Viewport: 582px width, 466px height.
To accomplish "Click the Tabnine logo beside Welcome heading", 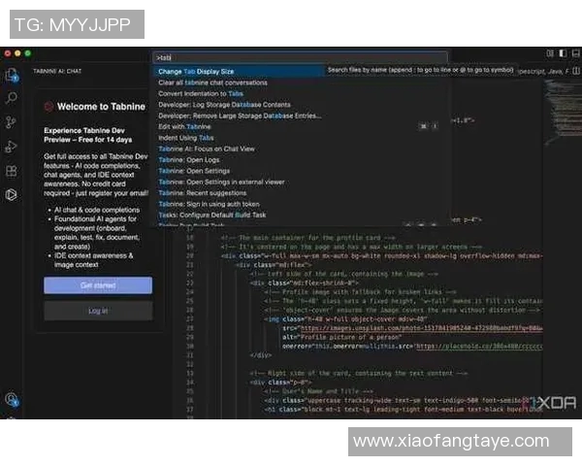I will tap(49, 107).
